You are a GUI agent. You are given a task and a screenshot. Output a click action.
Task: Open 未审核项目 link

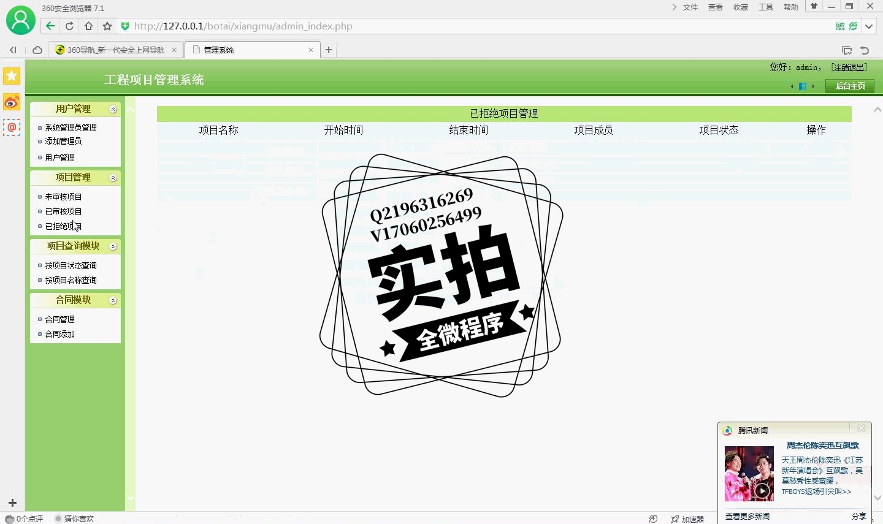coord(63,197)
